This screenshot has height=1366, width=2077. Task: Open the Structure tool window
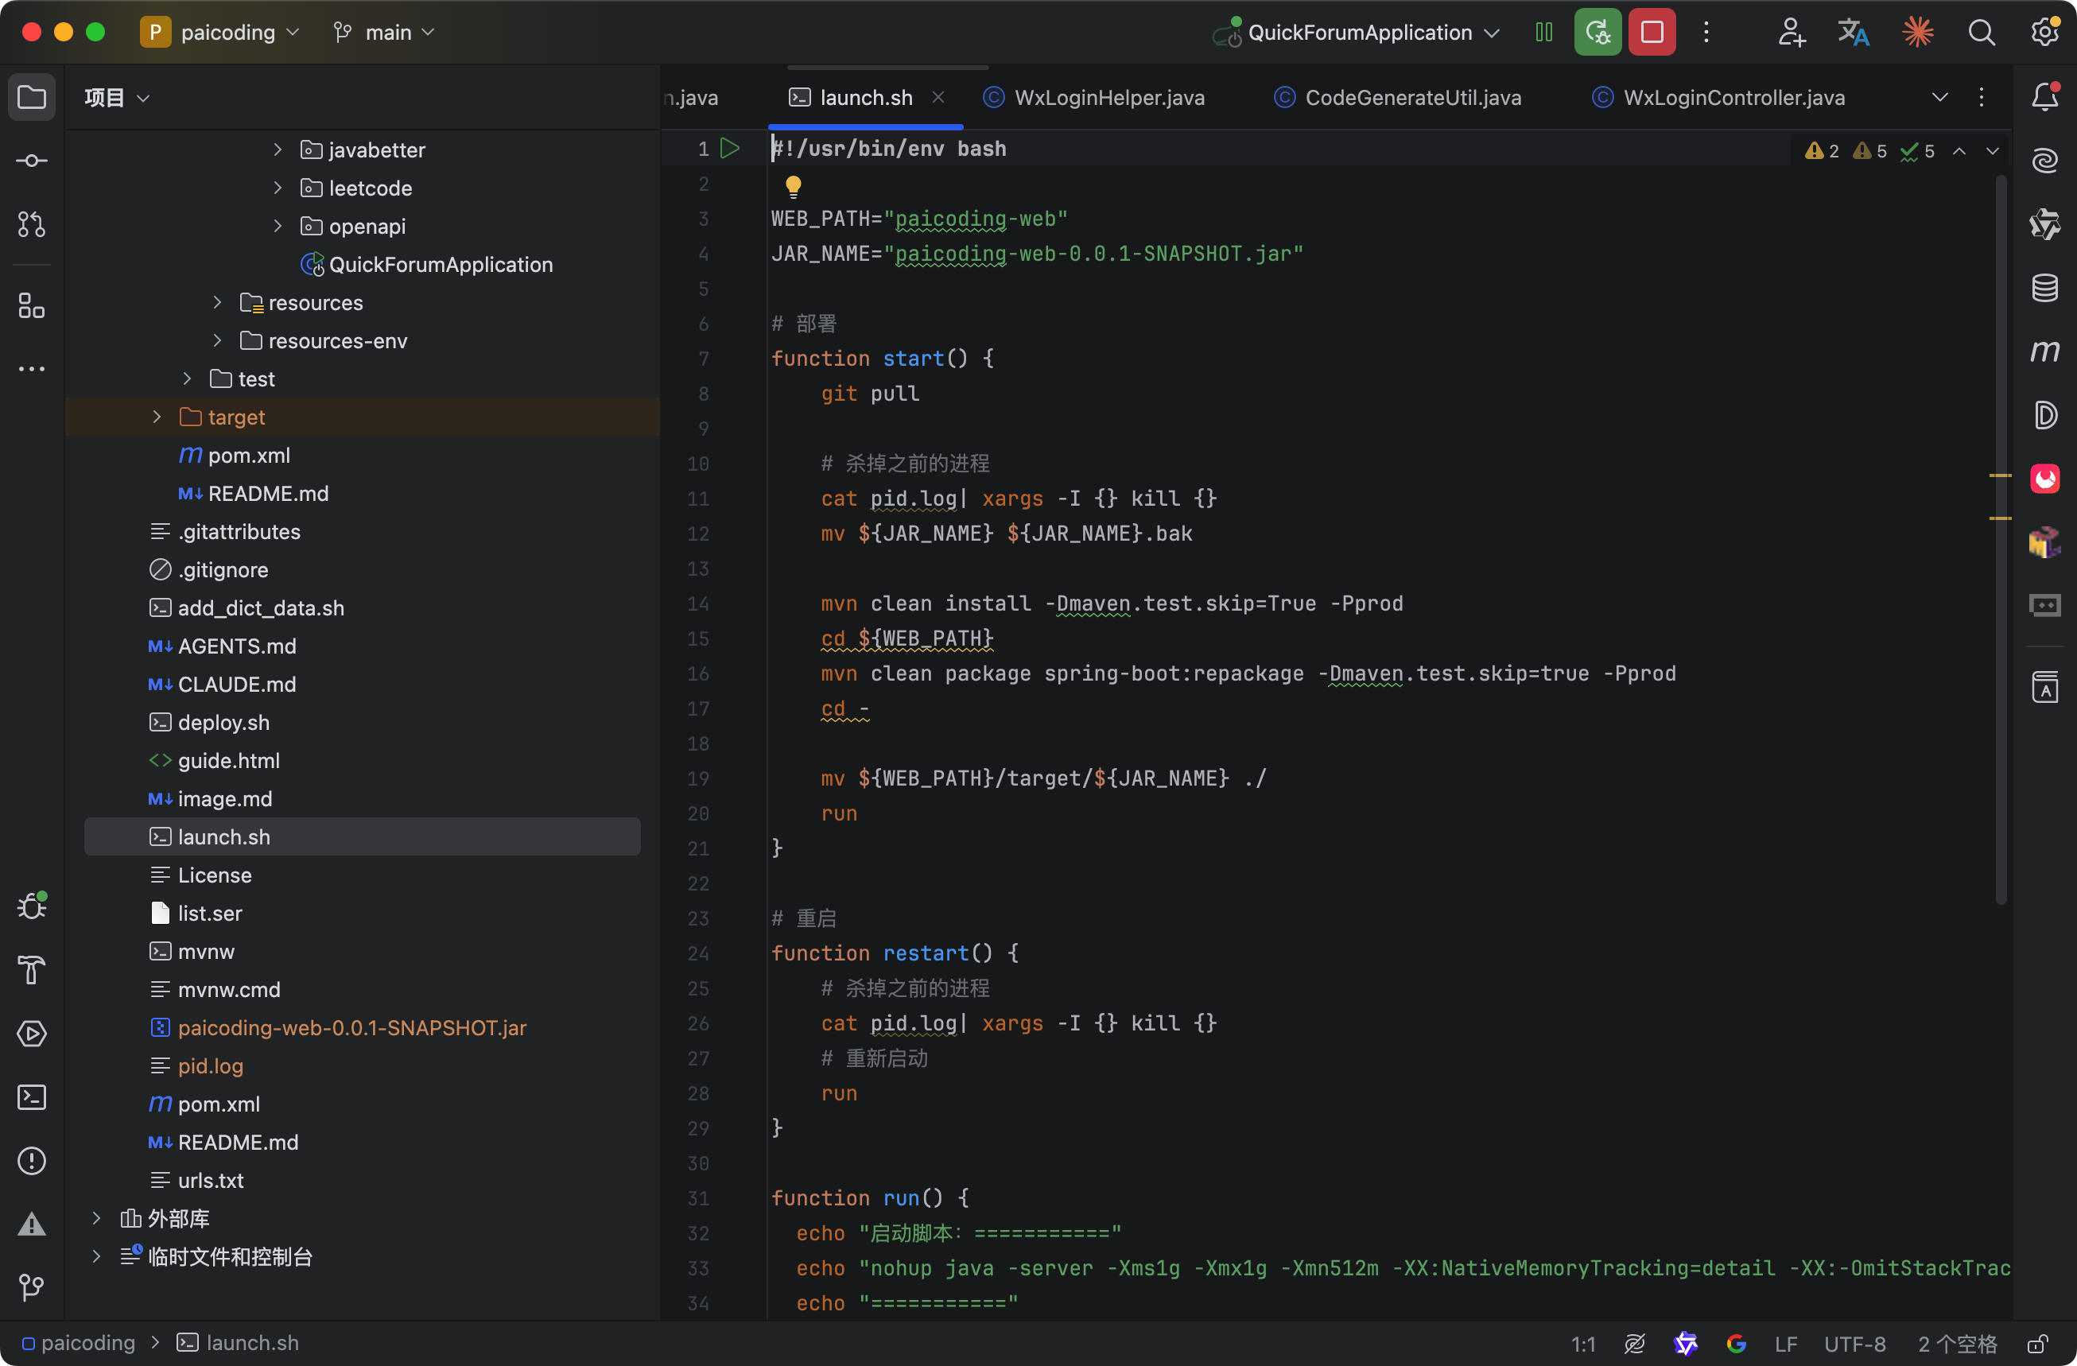pyautogui.click(x=32, y=305)
